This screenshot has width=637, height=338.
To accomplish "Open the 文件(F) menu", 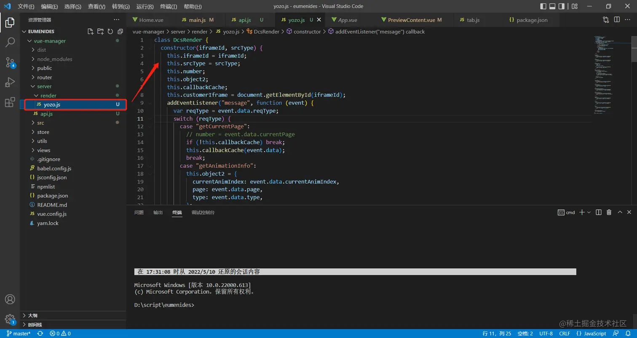I will click(x=26, y=6).
